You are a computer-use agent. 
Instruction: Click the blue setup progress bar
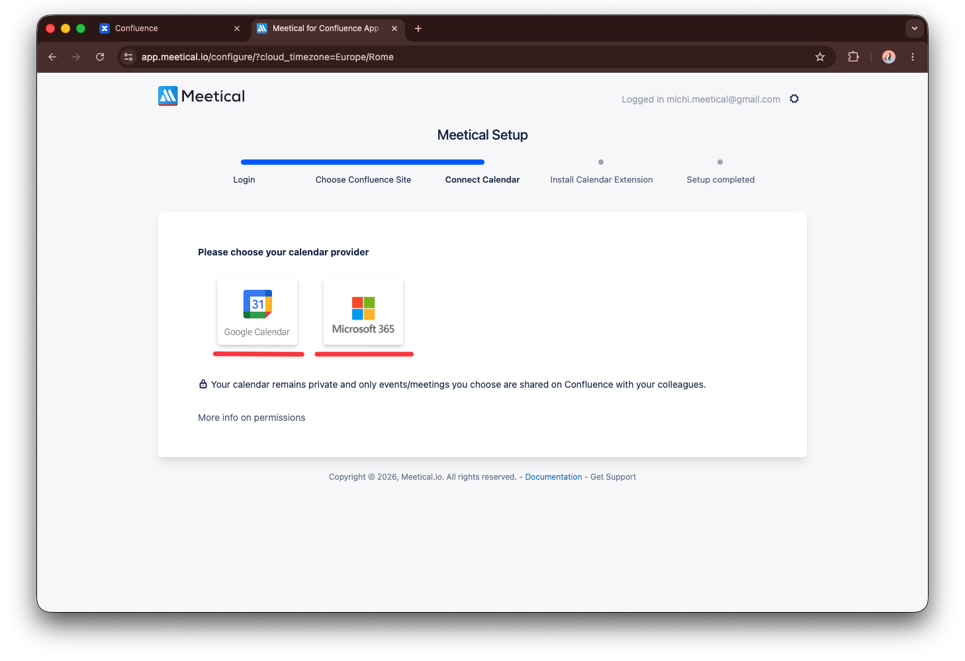point(363,162)
